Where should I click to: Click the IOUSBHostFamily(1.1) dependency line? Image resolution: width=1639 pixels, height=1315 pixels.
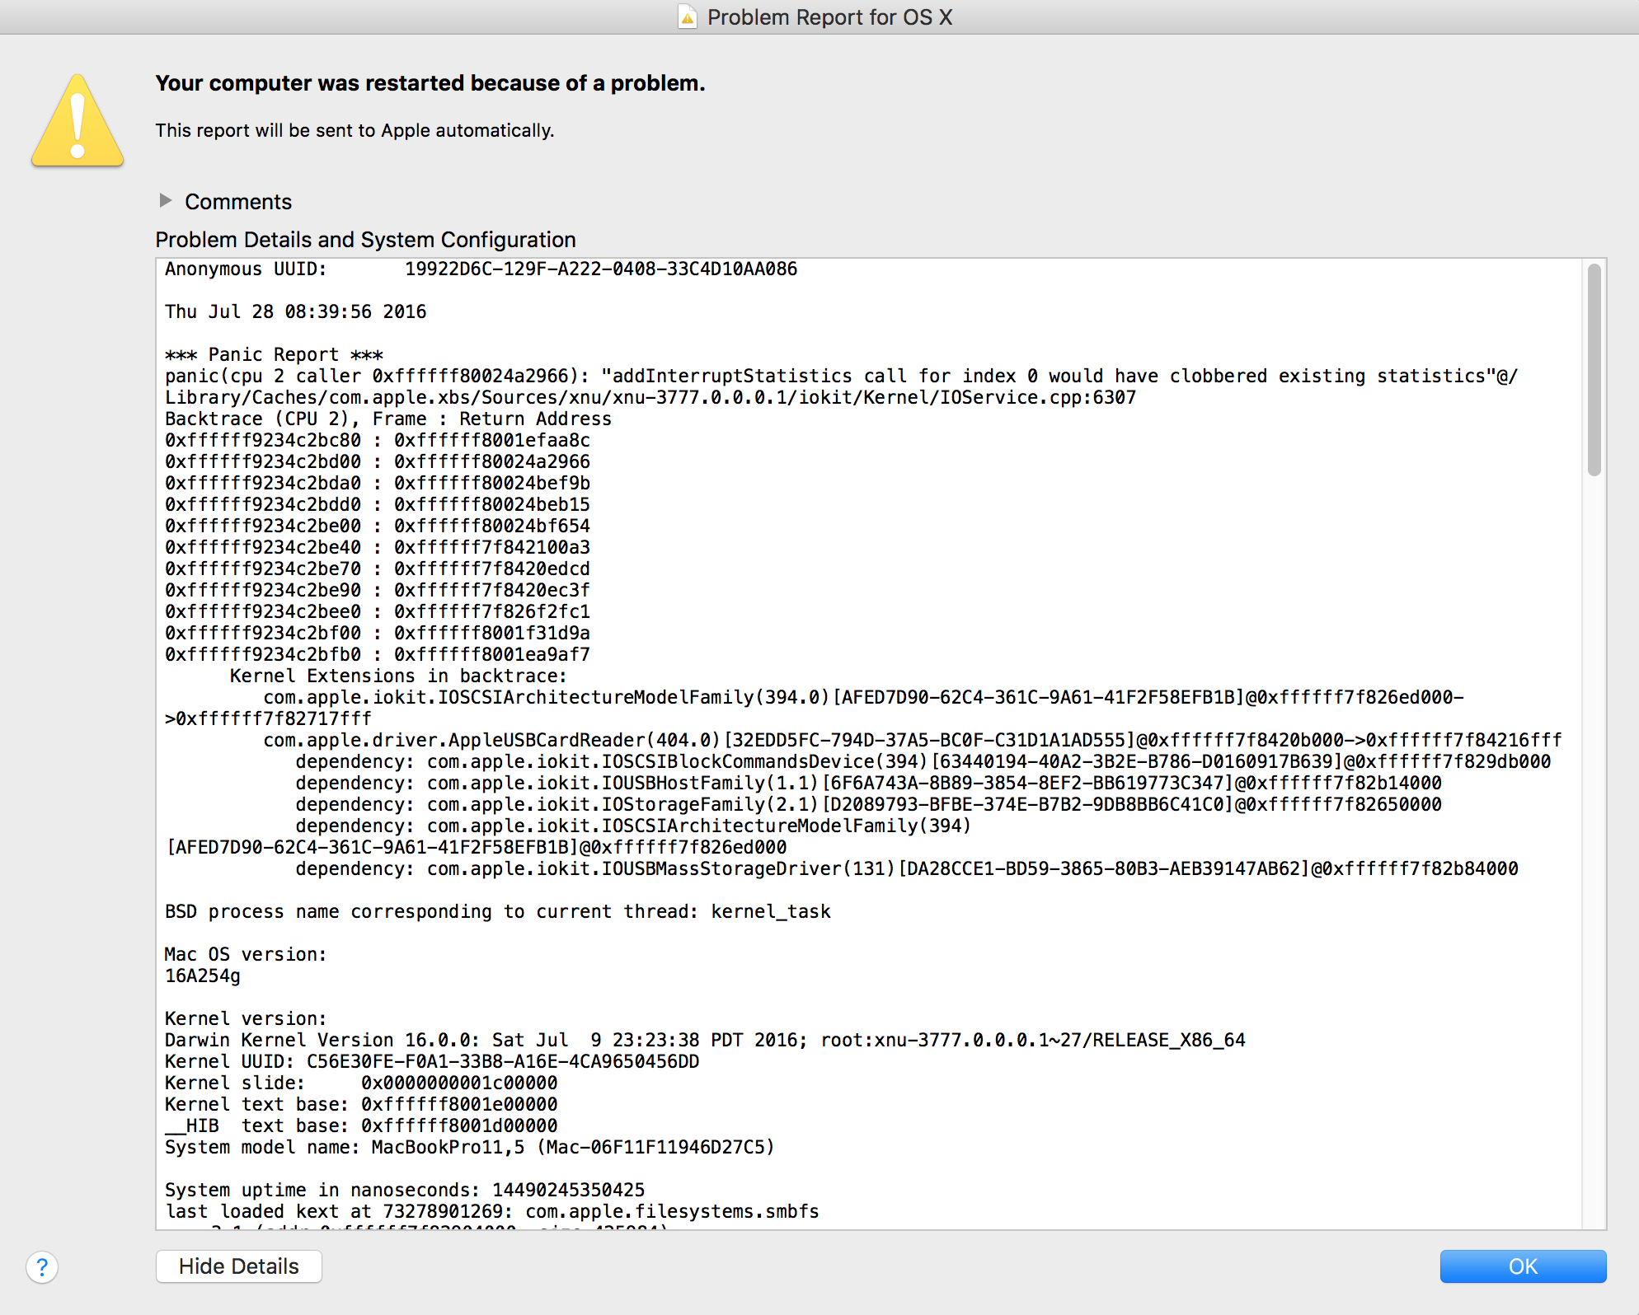click(x=869, y=784)
